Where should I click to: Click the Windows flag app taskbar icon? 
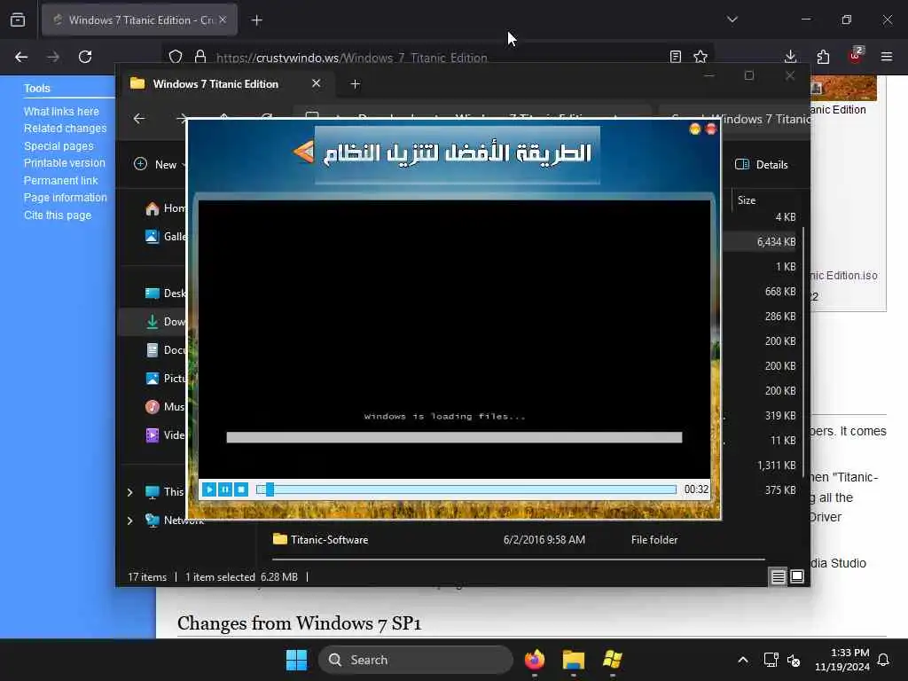(x=612, y=660)
